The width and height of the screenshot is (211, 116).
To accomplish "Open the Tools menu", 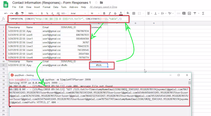I will (64, 7).
